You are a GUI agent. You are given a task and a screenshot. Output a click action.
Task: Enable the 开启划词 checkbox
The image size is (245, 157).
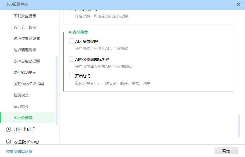click(71, 76)
